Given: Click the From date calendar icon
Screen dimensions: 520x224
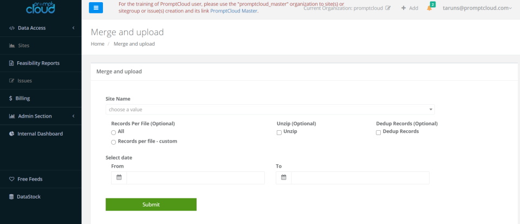Looking at the screenshot, I should click(119, 177).
